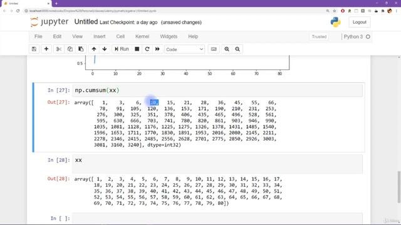Click the page vertical scrollbar thumb
The width and height of the screenshot is (401, 225).
[399, 187]
